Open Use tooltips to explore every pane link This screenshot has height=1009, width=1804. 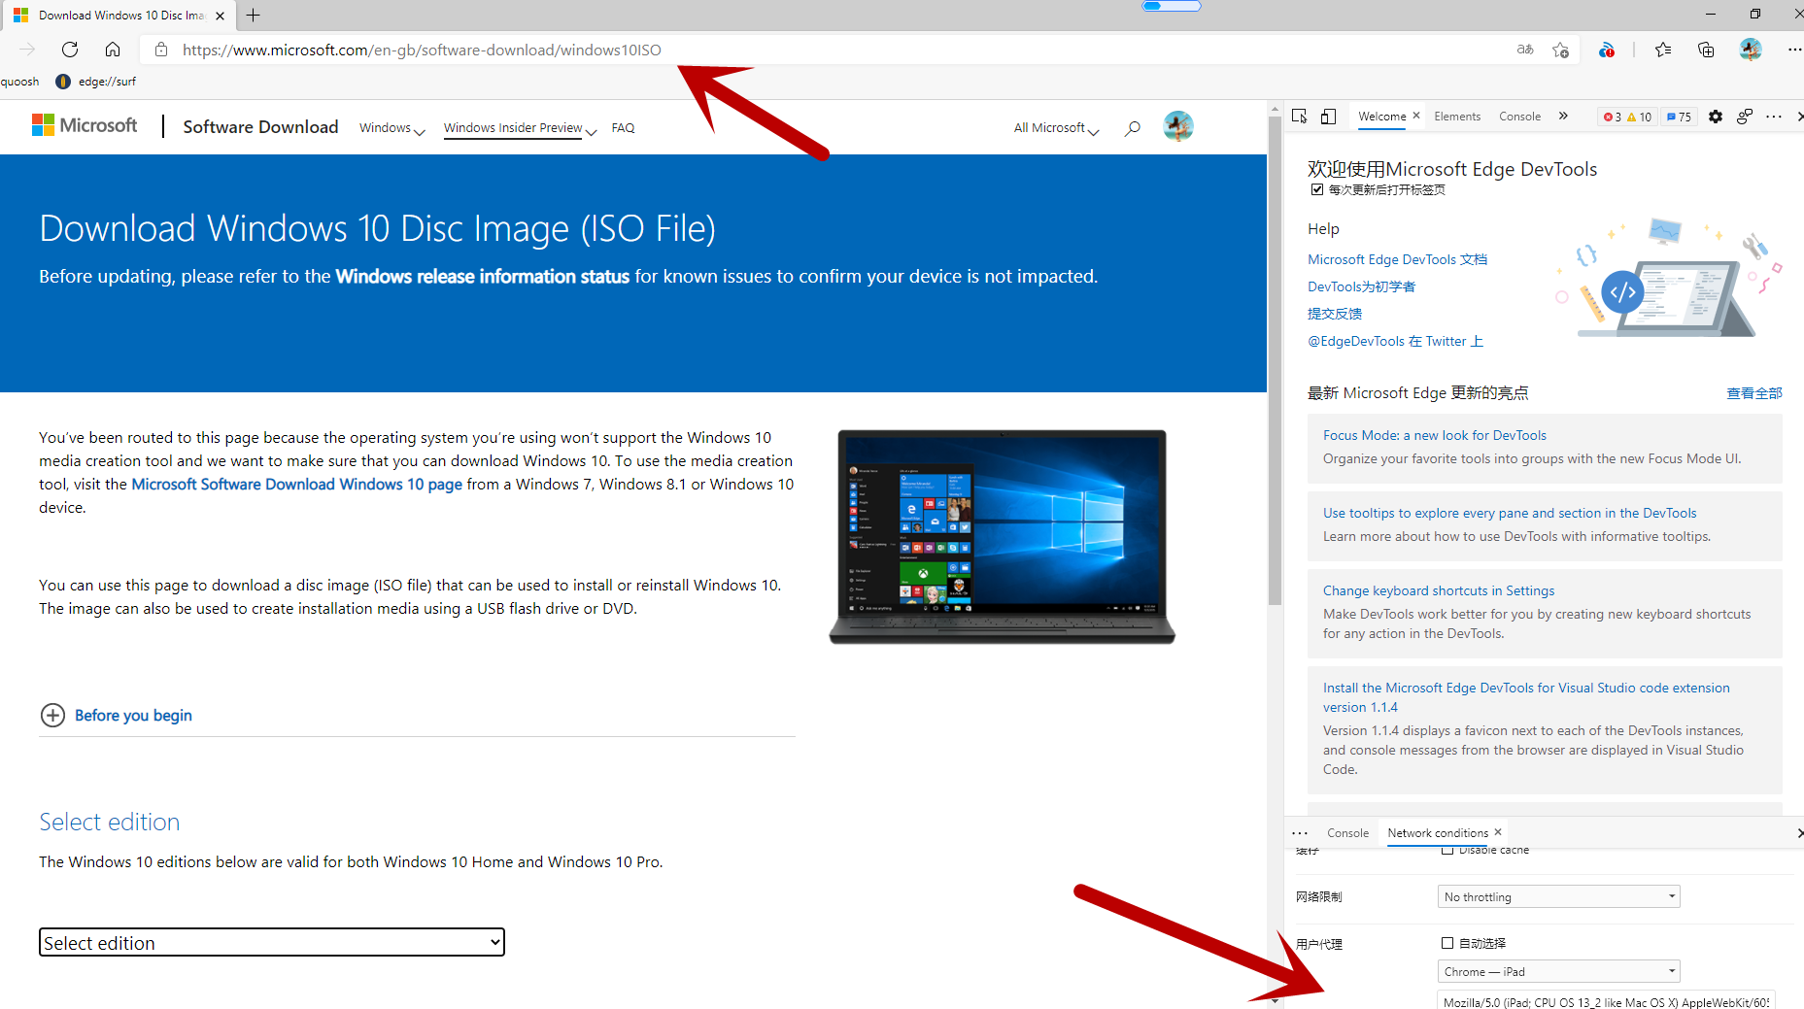point(1510,513)
